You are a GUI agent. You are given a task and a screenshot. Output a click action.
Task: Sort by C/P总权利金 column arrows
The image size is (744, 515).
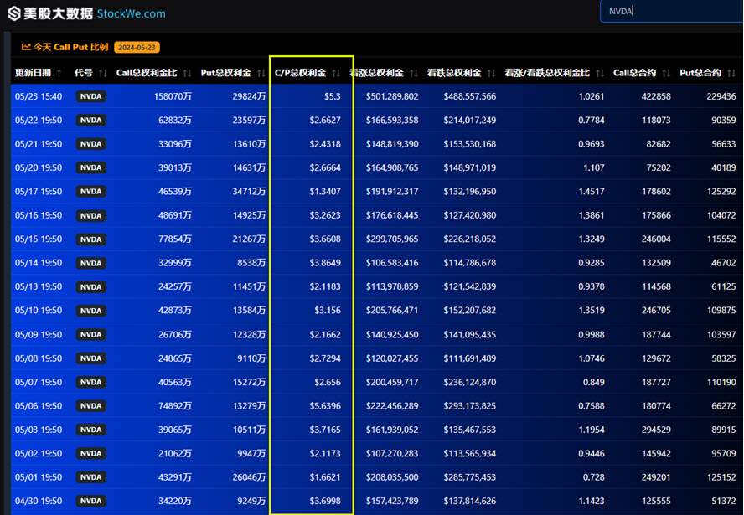click(x=337, y=73)
